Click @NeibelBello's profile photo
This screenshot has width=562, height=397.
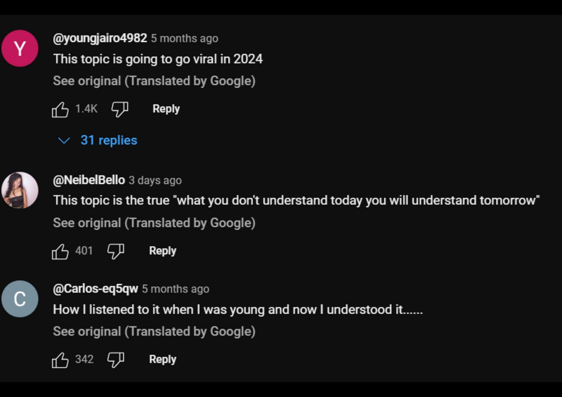[x=20, y=190]
